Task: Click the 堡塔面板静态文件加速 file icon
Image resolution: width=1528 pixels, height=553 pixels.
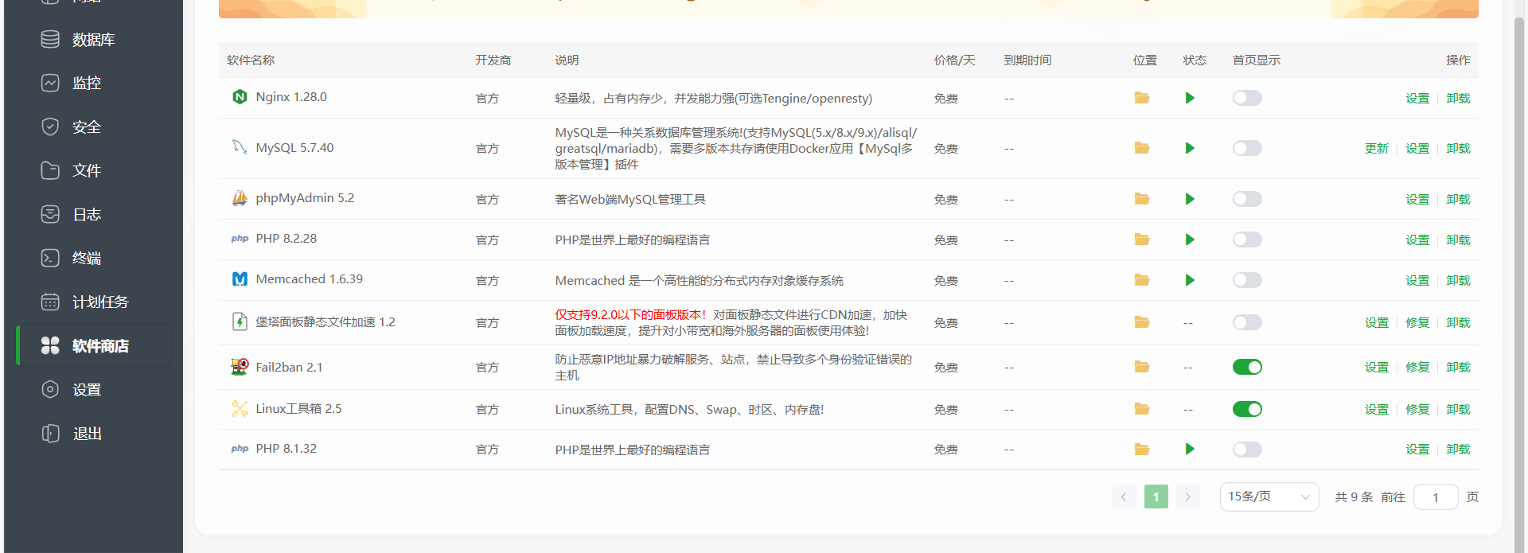Action: (240, 321)
